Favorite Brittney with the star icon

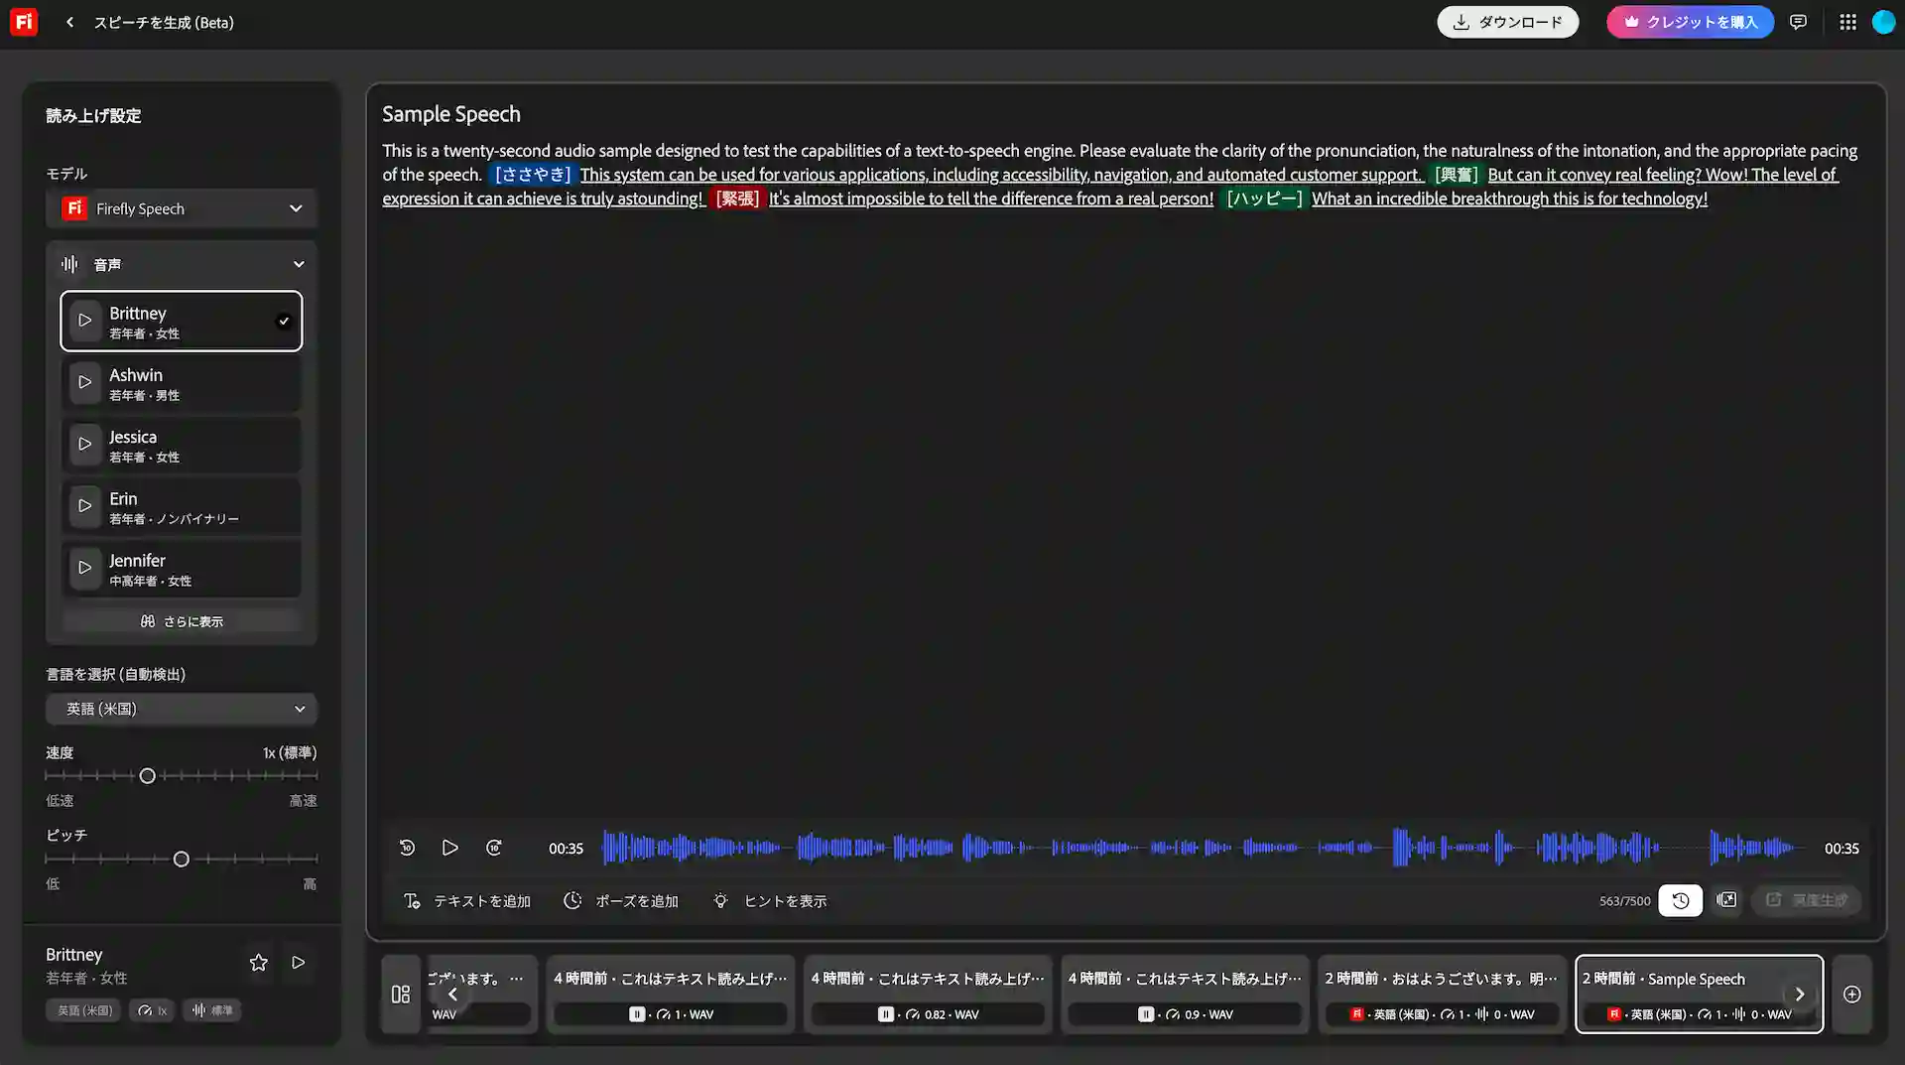[x=258, y=962]
